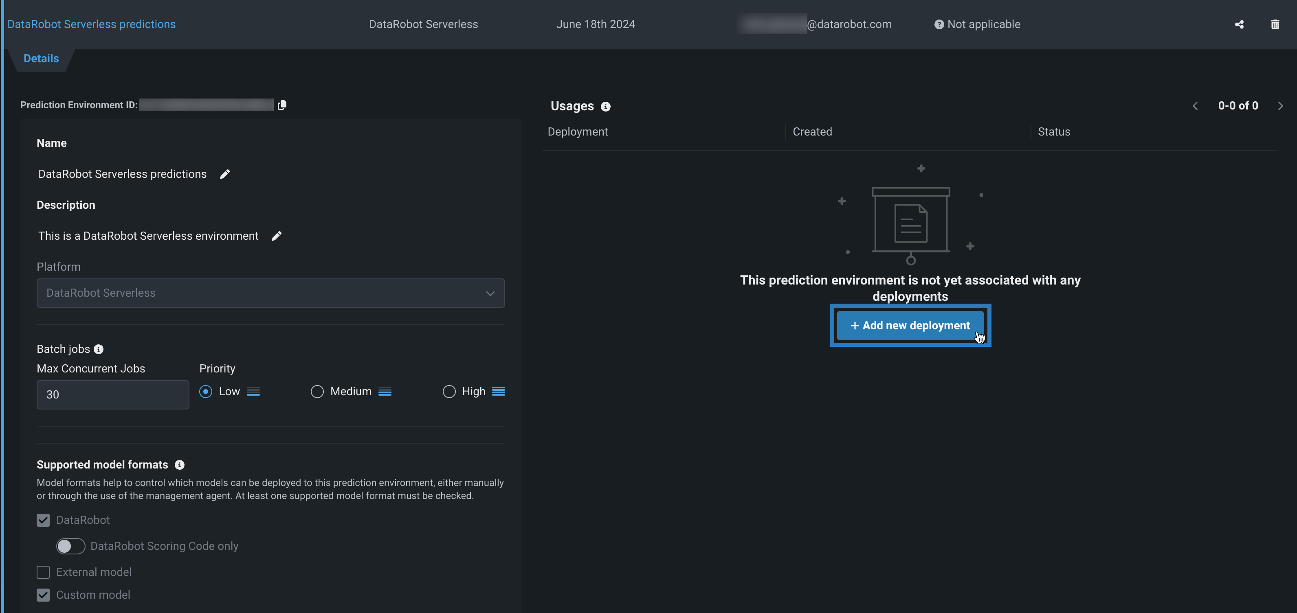Image resolution: width=1297 pixels, height=613 pixels.
Task: Click the Usages info icon
Action: (x=606, y=107)
